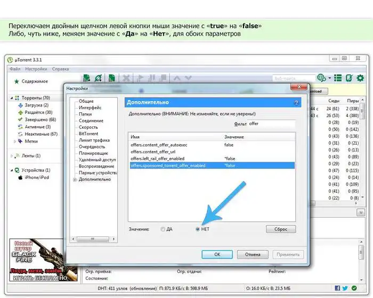Viewport: 373px width, 298px height.
Task: Select the НЕТ radio button
Action: tap(198, 229)
